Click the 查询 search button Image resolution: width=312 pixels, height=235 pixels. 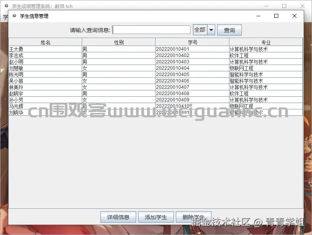click(229, 30)
